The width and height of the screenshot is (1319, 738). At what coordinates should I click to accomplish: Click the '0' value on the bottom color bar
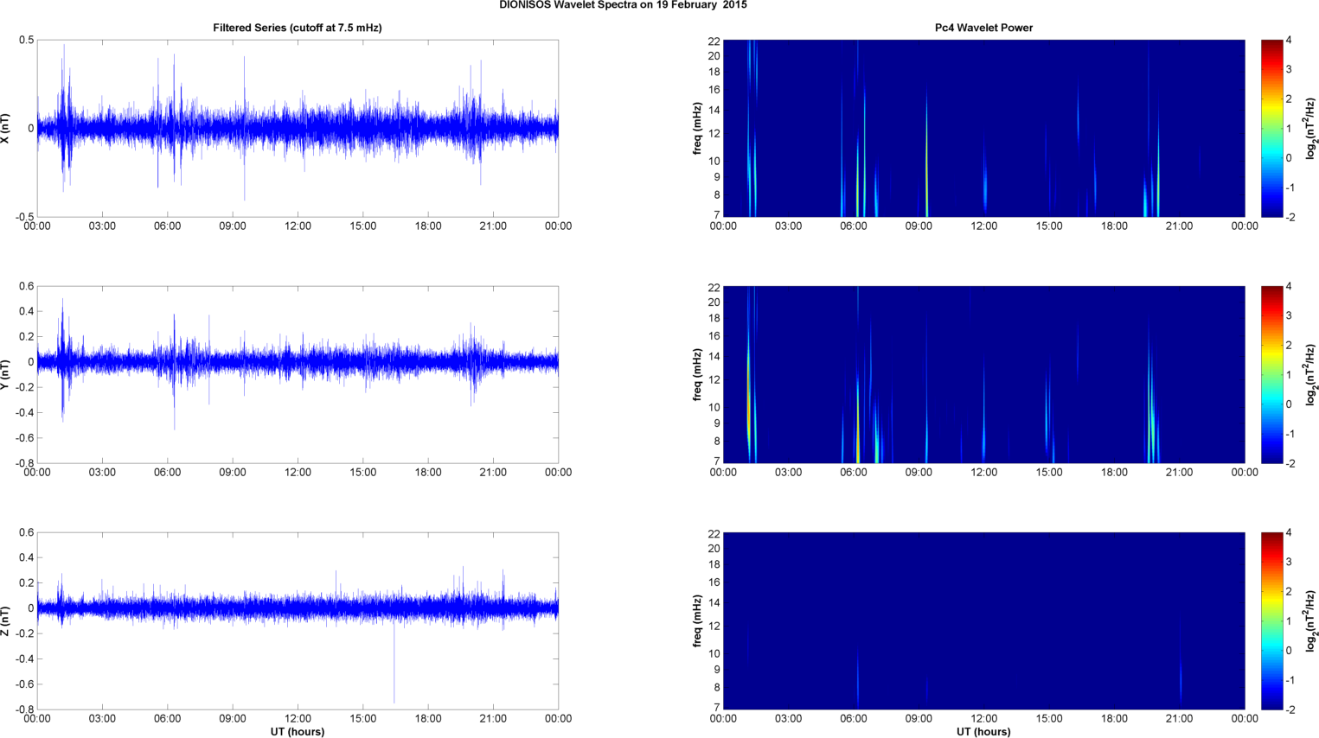tap(1289, 651)
